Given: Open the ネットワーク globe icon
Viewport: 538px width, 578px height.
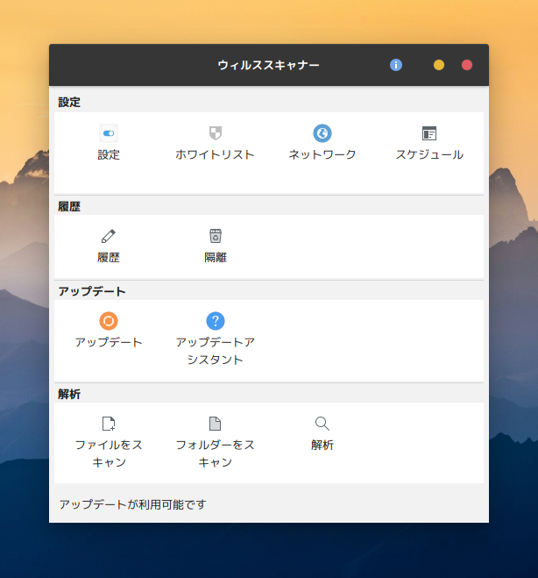Looking at the screenshot, I should click(322, 133).
